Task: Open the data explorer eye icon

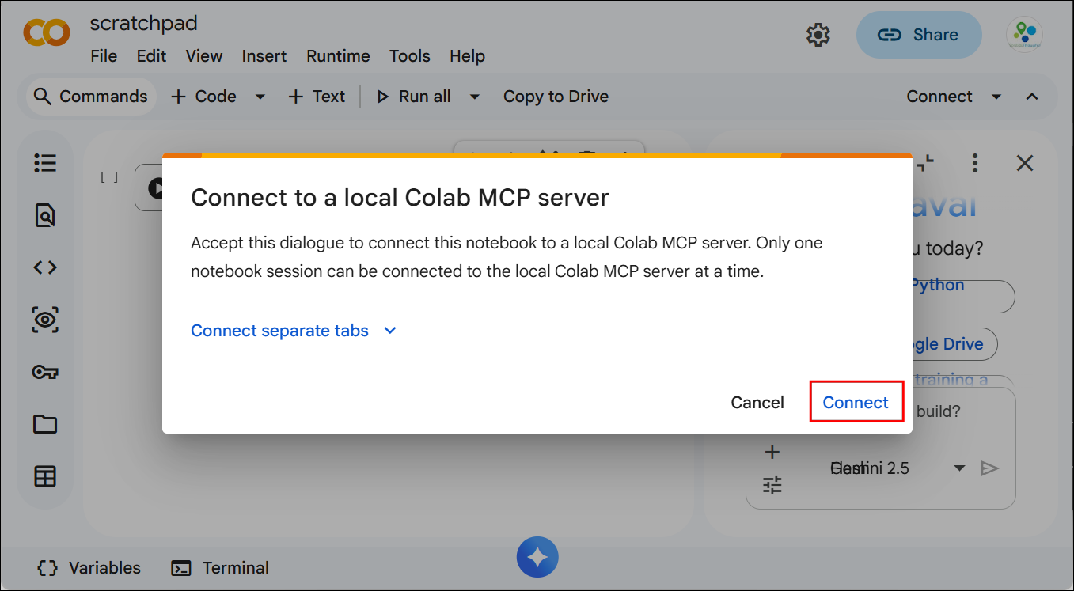Action: 45,320
